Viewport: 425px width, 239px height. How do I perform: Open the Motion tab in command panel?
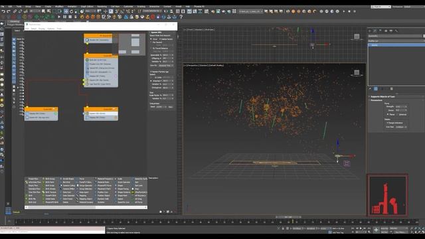[x=386, y=31]
